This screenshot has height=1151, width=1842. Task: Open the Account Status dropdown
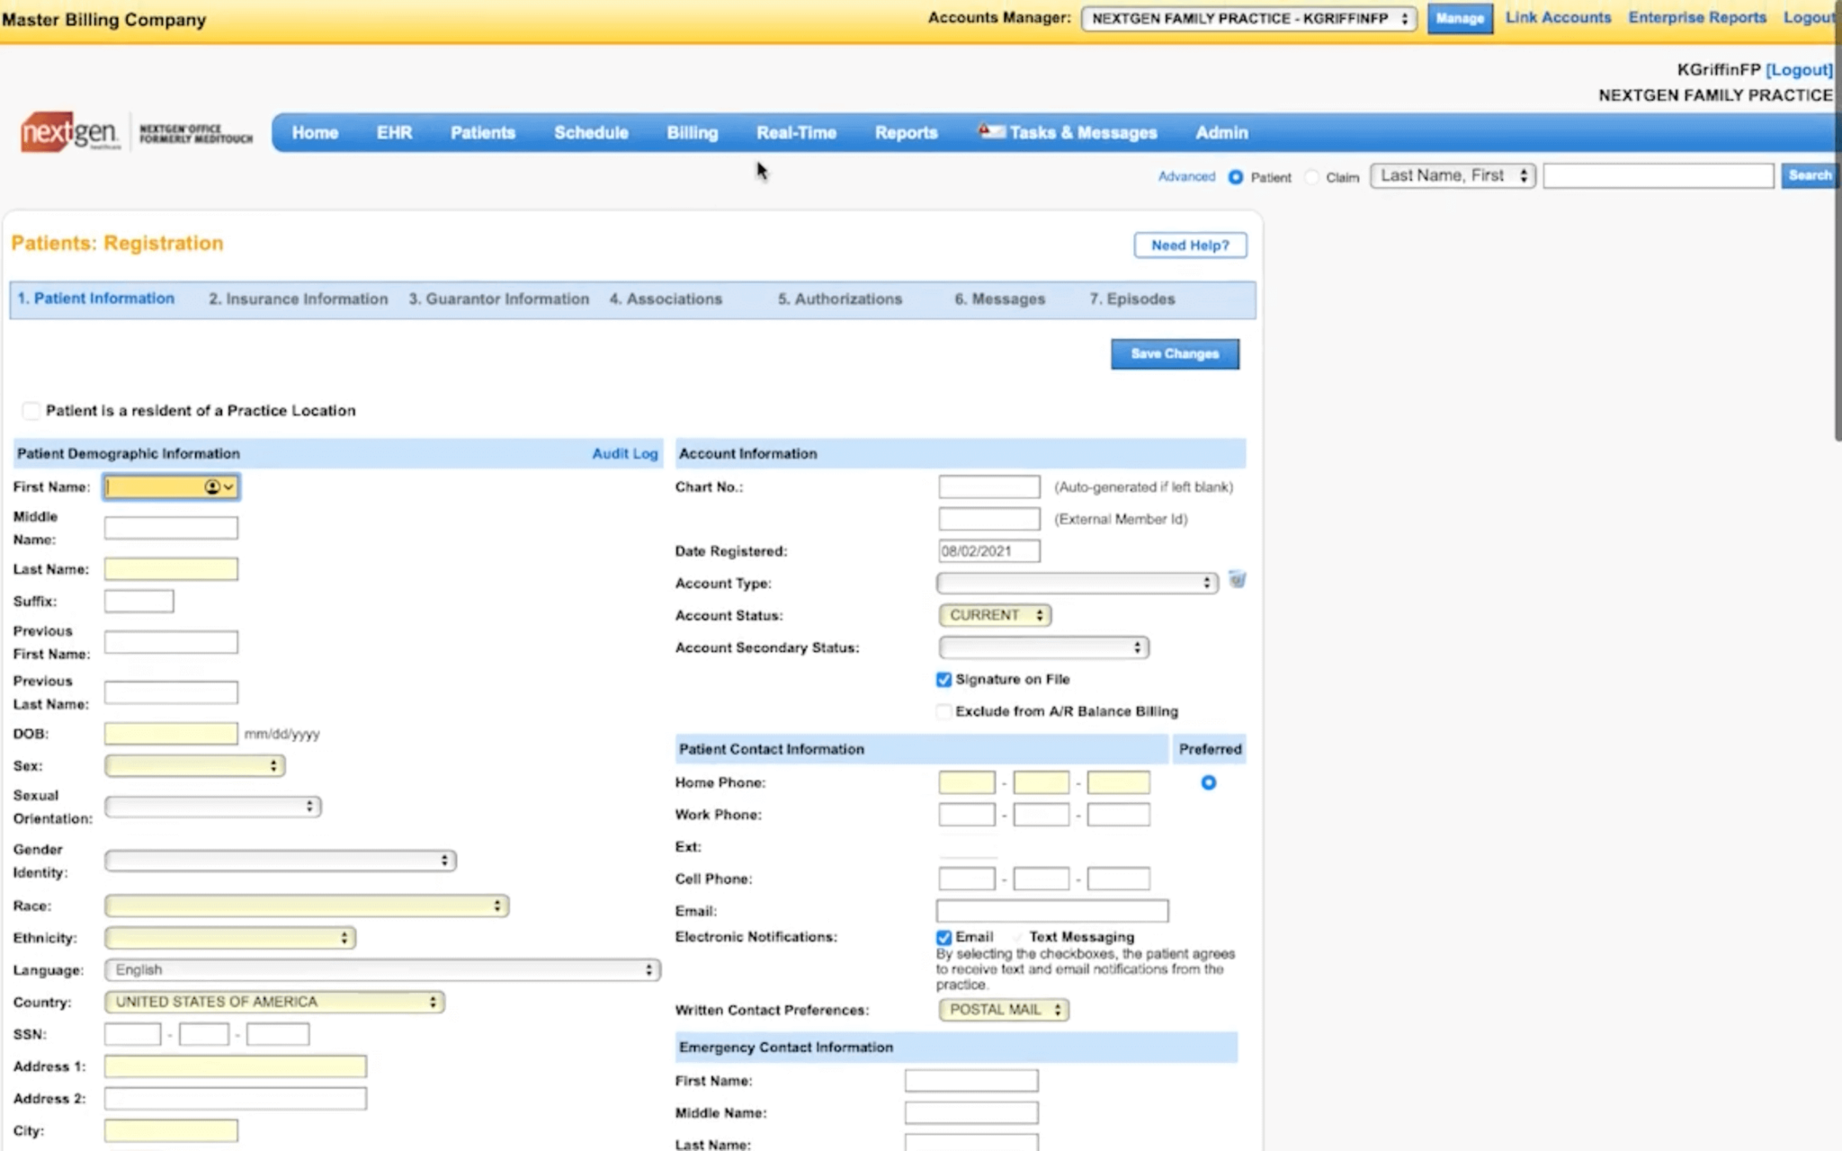tap(993, 615)
